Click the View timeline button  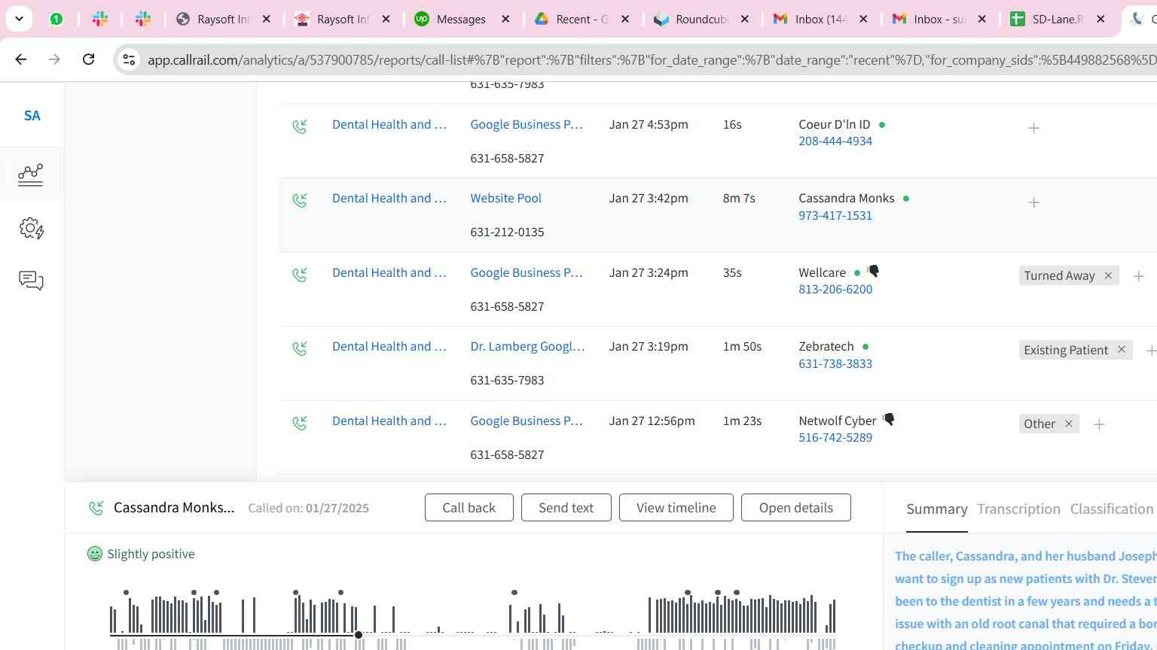pos(676,508)
